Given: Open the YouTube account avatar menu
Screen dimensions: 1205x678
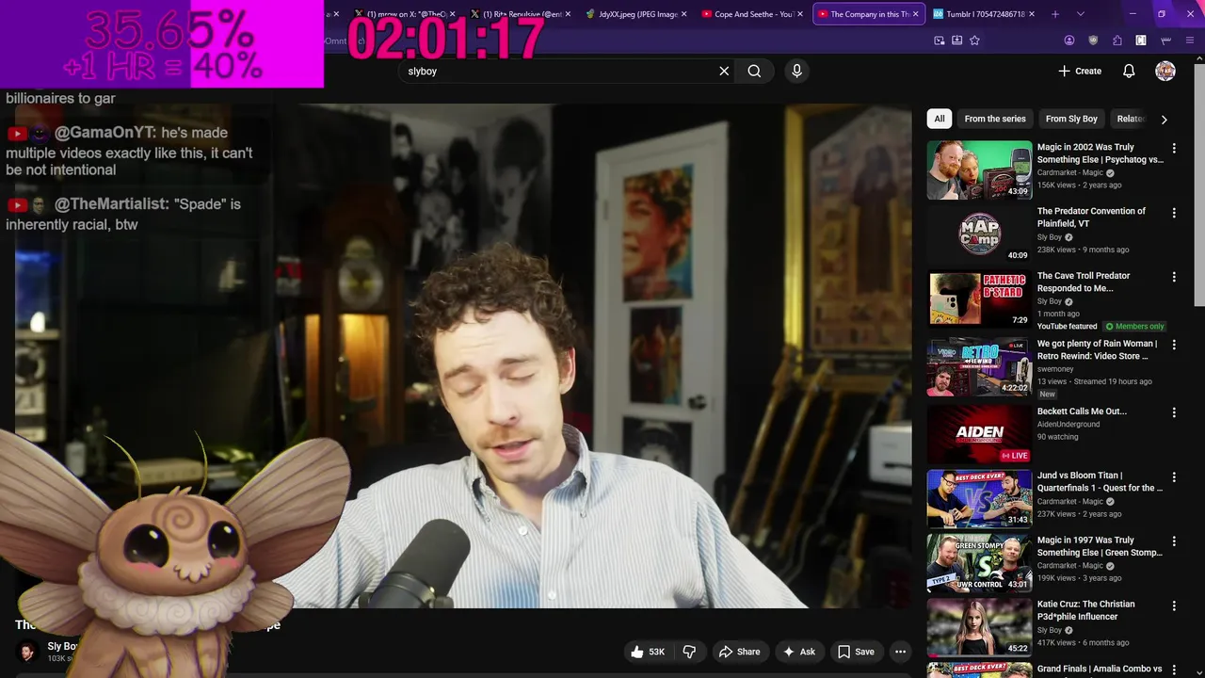Looking at the screenshot, I should [x=1165, y=71].
